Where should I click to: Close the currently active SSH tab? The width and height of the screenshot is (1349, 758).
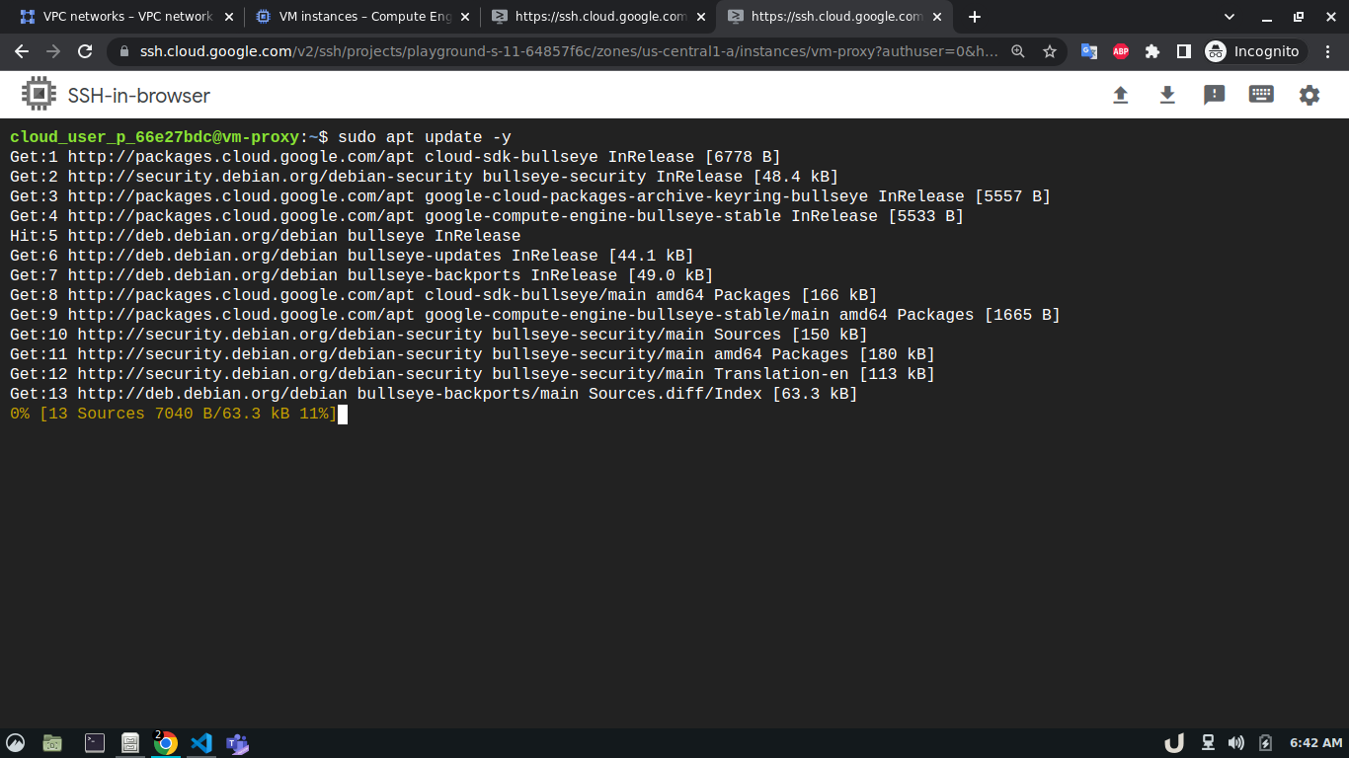pyautogui.click(x=936, y=17)
